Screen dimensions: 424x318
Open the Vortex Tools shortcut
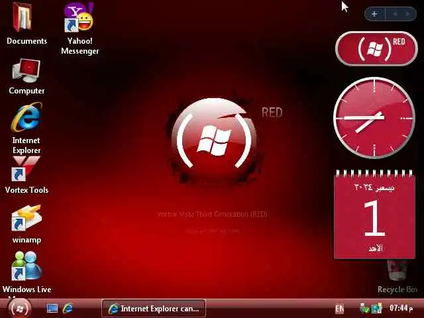click(x=26, y=175)
